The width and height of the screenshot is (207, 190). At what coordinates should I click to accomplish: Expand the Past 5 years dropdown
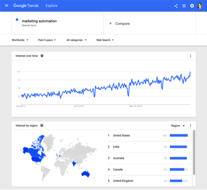[x=47, y=40]
